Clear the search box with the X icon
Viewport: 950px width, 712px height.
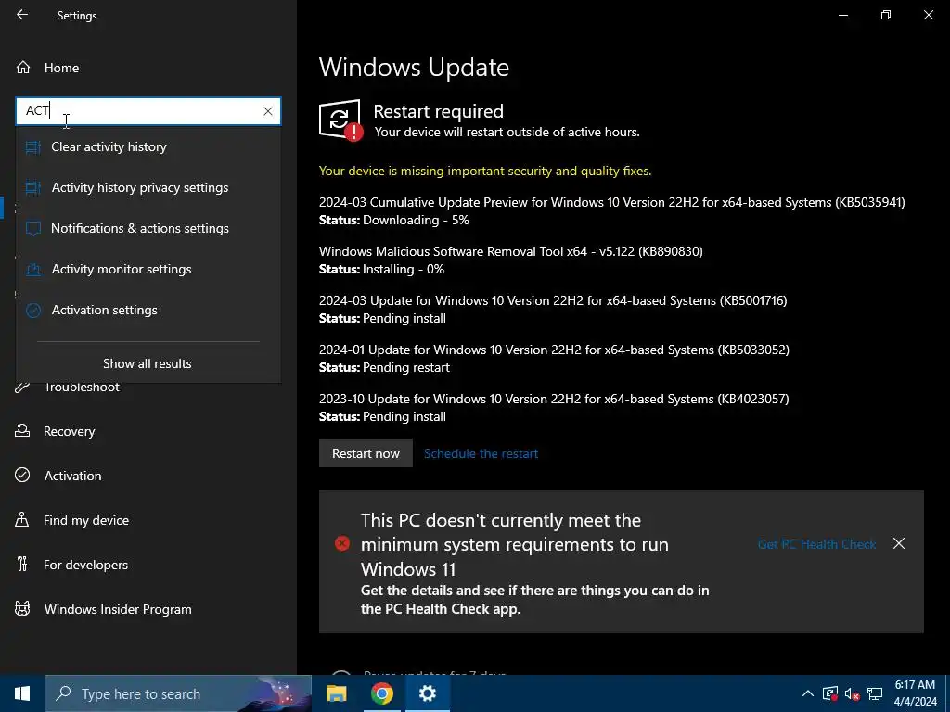[x=268, y=111]
